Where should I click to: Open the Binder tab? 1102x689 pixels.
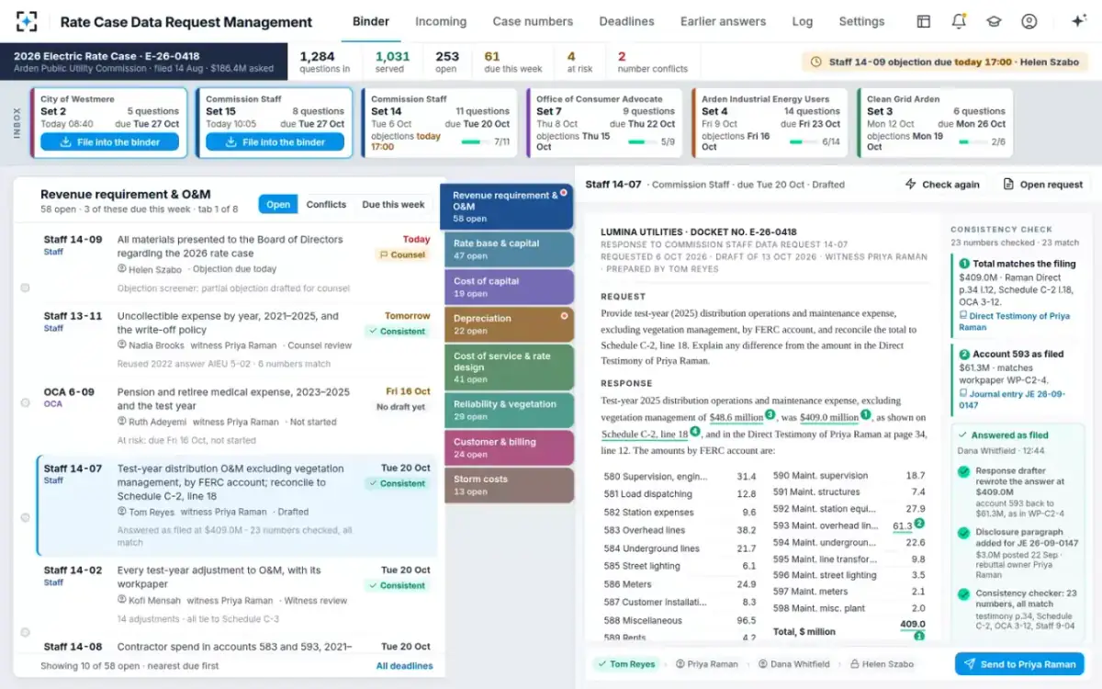click(x=371, y=21)
